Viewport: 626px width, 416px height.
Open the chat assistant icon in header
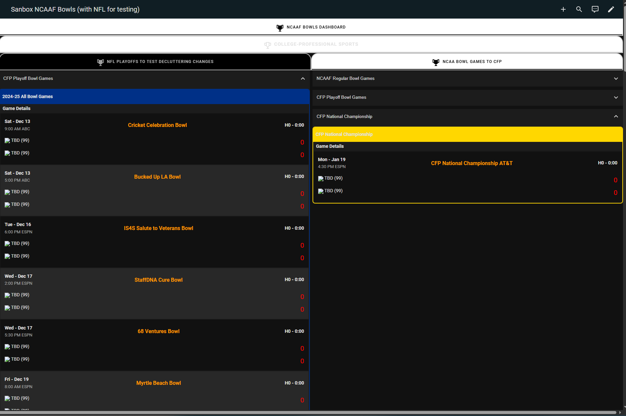tap(595, 9)
